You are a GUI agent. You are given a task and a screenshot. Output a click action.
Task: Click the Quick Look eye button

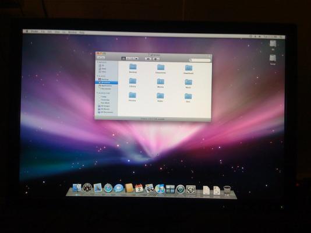pyautogui.click(x=148, y=59)
